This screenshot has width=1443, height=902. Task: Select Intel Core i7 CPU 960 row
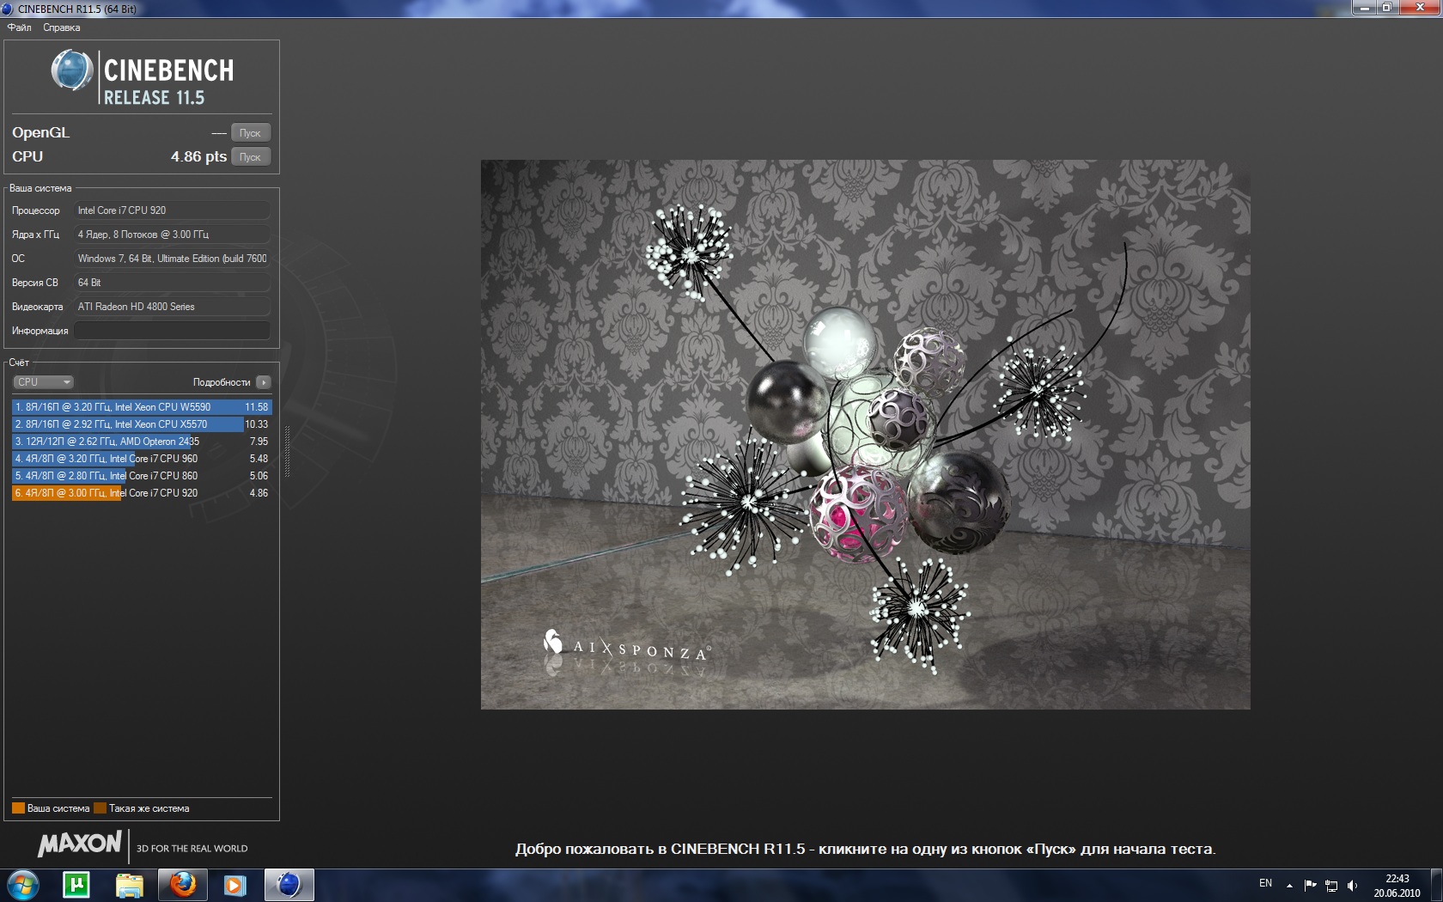[142, 459]
